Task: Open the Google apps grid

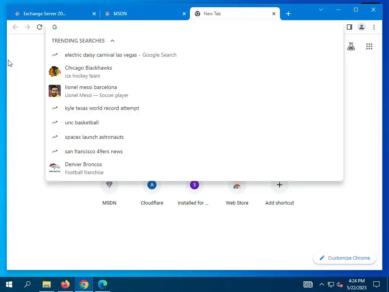Action: point(369,46)
